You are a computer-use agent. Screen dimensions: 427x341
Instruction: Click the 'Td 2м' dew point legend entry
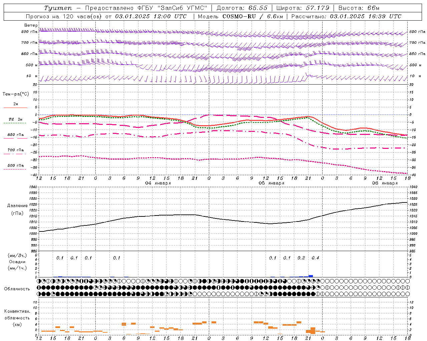click(x=16, y=119)
